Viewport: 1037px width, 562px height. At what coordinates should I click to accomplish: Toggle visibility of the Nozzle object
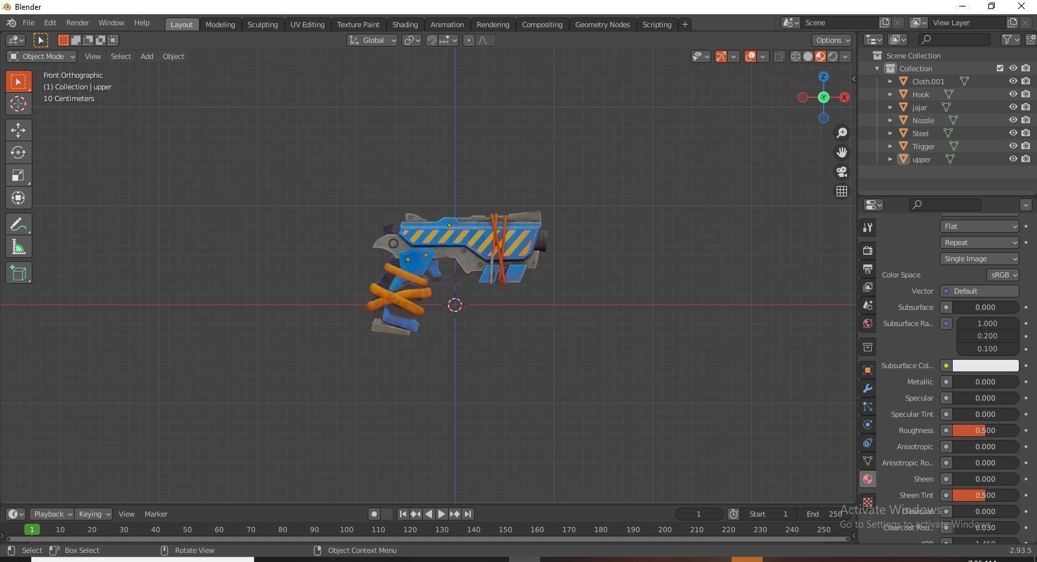tap(1013, 120)
